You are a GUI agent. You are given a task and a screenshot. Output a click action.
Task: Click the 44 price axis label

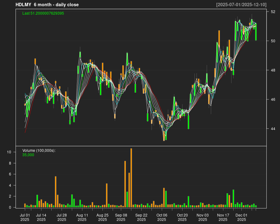(273, 129)
